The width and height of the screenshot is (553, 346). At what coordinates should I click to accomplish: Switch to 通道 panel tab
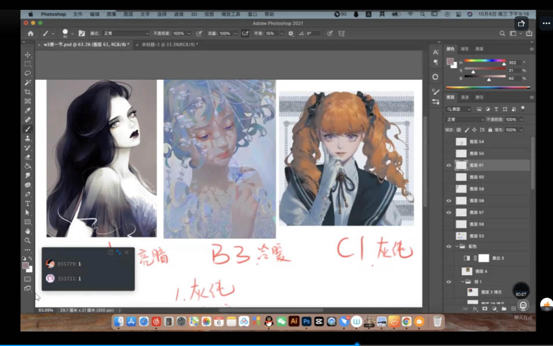[x=465, y=97]
